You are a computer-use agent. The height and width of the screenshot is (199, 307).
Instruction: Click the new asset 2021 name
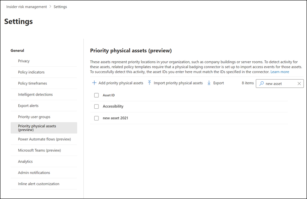tap(115, 118)
